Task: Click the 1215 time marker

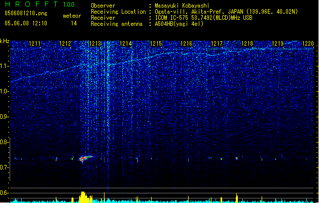Action: tap(156, 44)
